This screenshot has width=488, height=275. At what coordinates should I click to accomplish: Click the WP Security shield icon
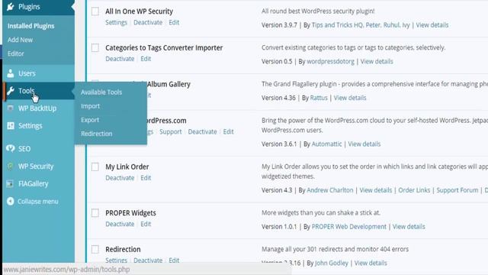[x=10, y=167]
